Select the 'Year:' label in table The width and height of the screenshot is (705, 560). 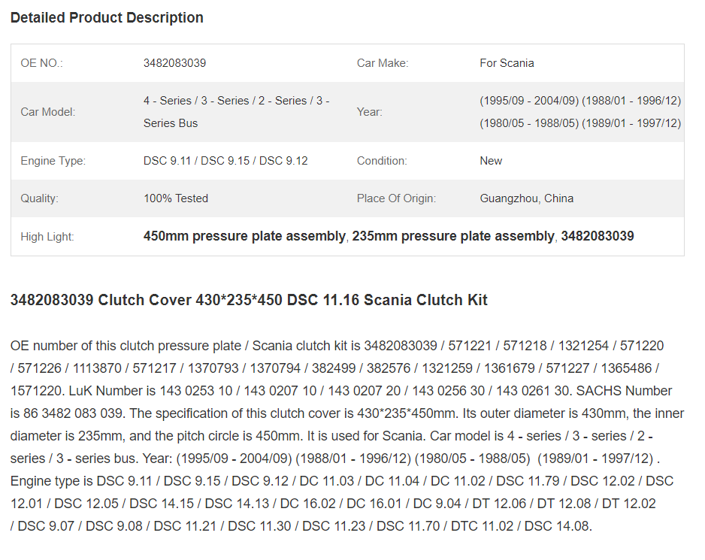[369, 112]
